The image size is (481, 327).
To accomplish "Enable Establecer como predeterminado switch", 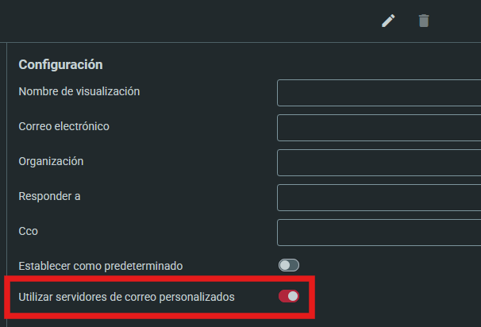I will pyautogui.click(x=289, y=265).
